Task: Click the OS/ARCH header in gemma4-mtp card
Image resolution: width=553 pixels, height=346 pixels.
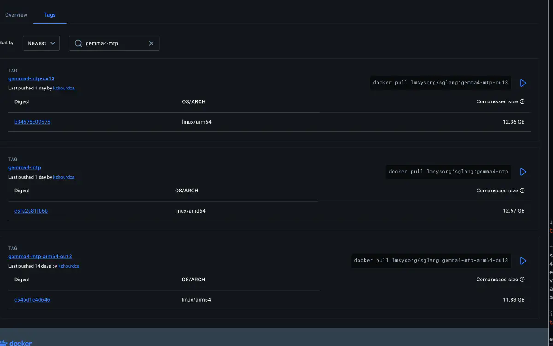Action: point(187,191)
